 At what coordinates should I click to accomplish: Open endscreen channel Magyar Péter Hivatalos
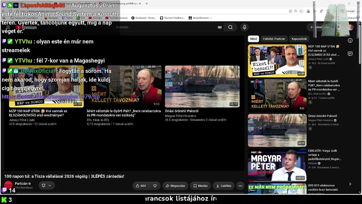(180, 116)
